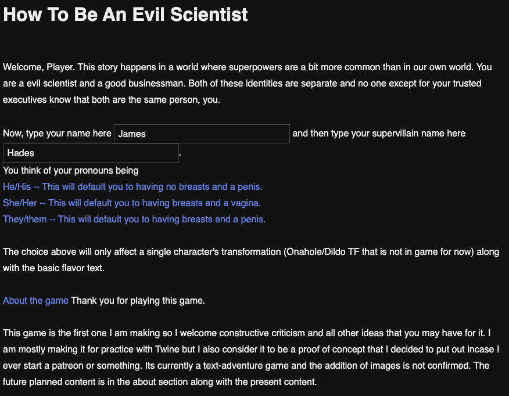Click the supervillain name field containing Hades
The width and height of the screenshot is (509, 396).
91,153
